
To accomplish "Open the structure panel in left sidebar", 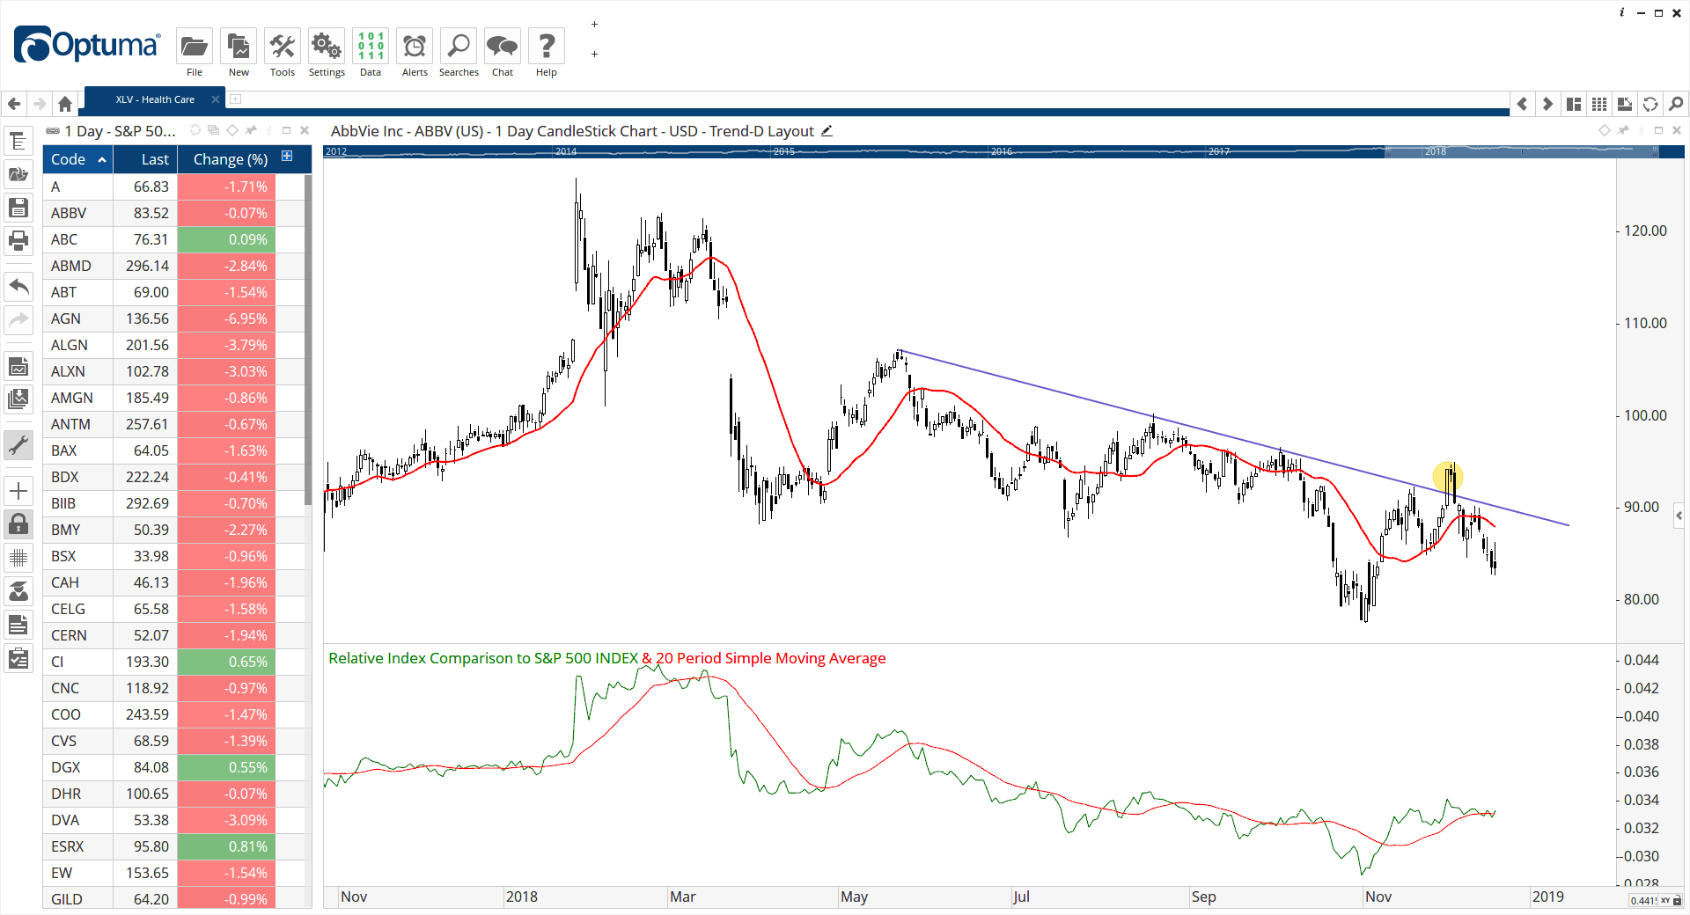I will (18, 141).
